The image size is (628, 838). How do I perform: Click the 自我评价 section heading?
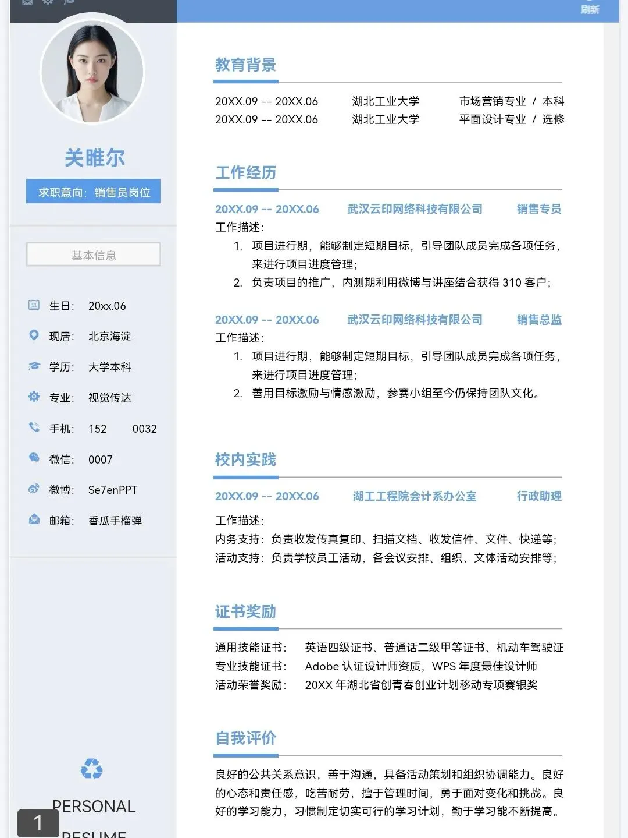[245, 738]
